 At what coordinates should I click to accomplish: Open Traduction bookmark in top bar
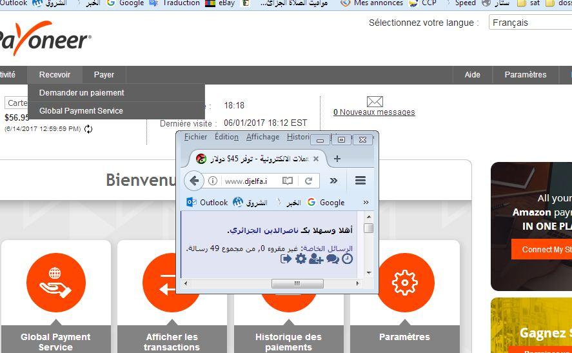click(175, 3)
